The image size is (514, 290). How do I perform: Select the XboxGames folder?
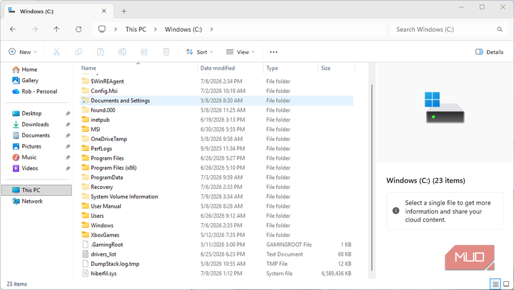coord(216,235)
